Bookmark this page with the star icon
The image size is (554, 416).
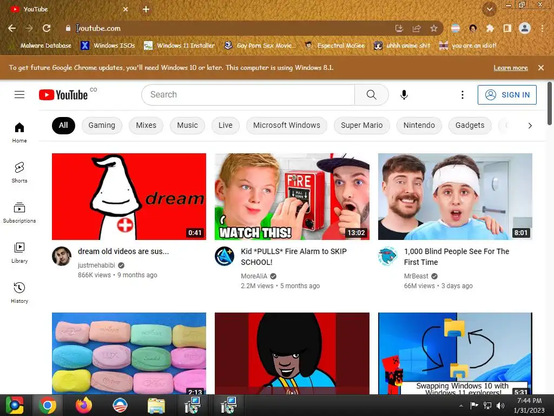click(434, 28)
